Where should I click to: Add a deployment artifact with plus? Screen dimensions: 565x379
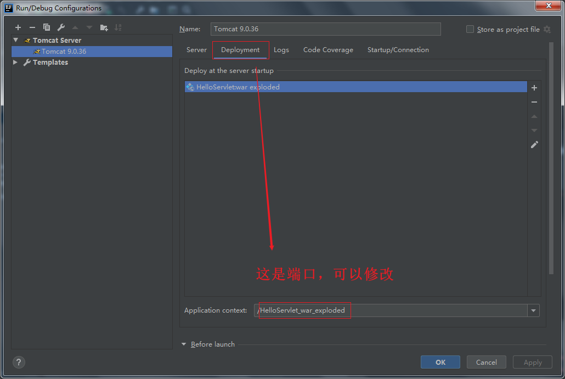[x=534, y=88]
